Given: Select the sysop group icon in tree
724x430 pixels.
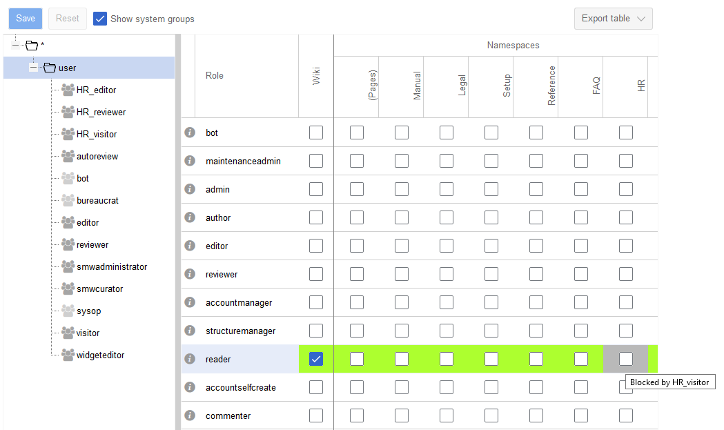Looking at the screenshot, I should coord(68,311).
